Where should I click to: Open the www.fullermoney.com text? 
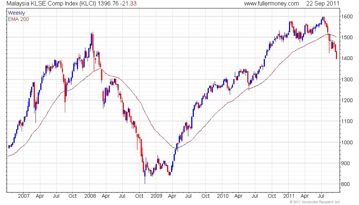(271, 3)
